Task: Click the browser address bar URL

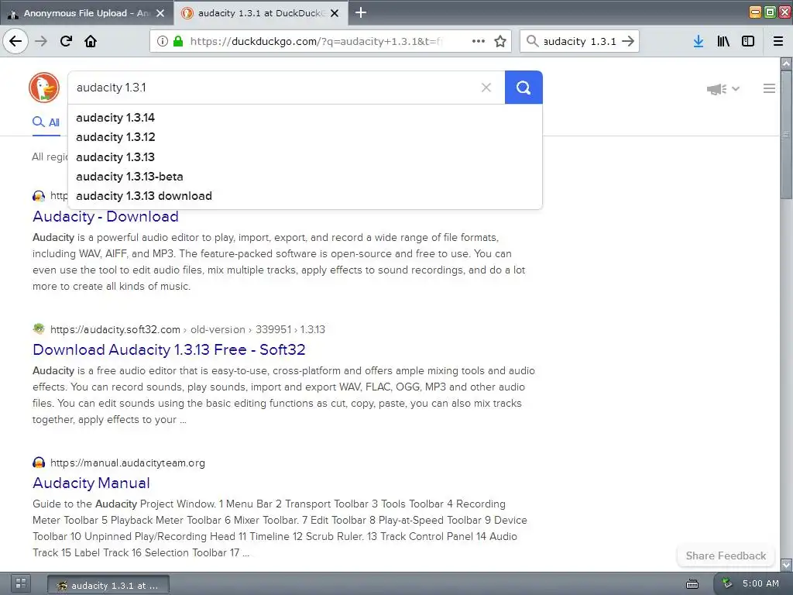Action: (x=316, y=41)
